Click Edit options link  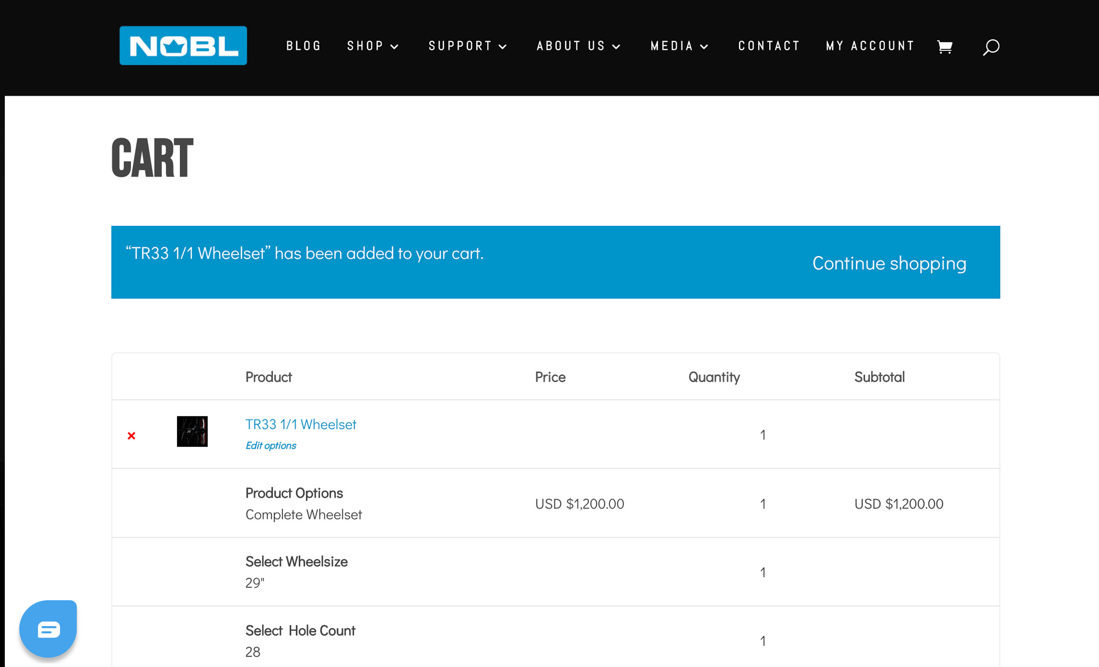(x=271, y=445)
